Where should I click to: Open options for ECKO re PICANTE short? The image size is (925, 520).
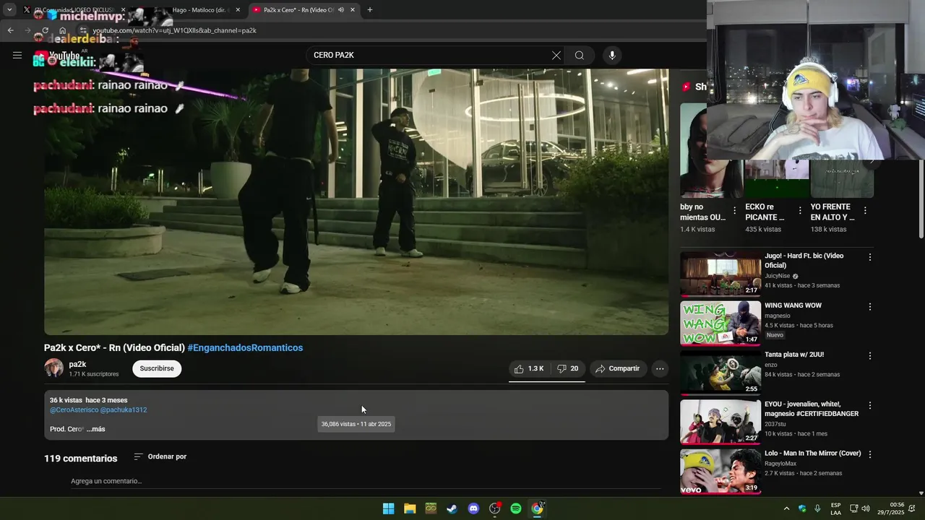pos(800,211)
